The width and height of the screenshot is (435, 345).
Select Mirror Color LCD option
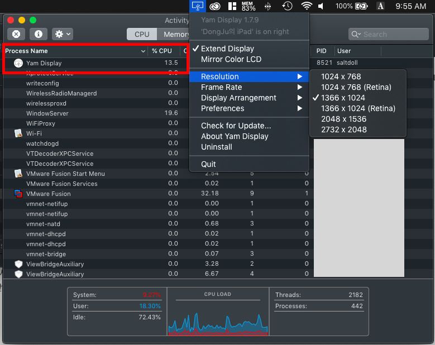coord(249,59)
